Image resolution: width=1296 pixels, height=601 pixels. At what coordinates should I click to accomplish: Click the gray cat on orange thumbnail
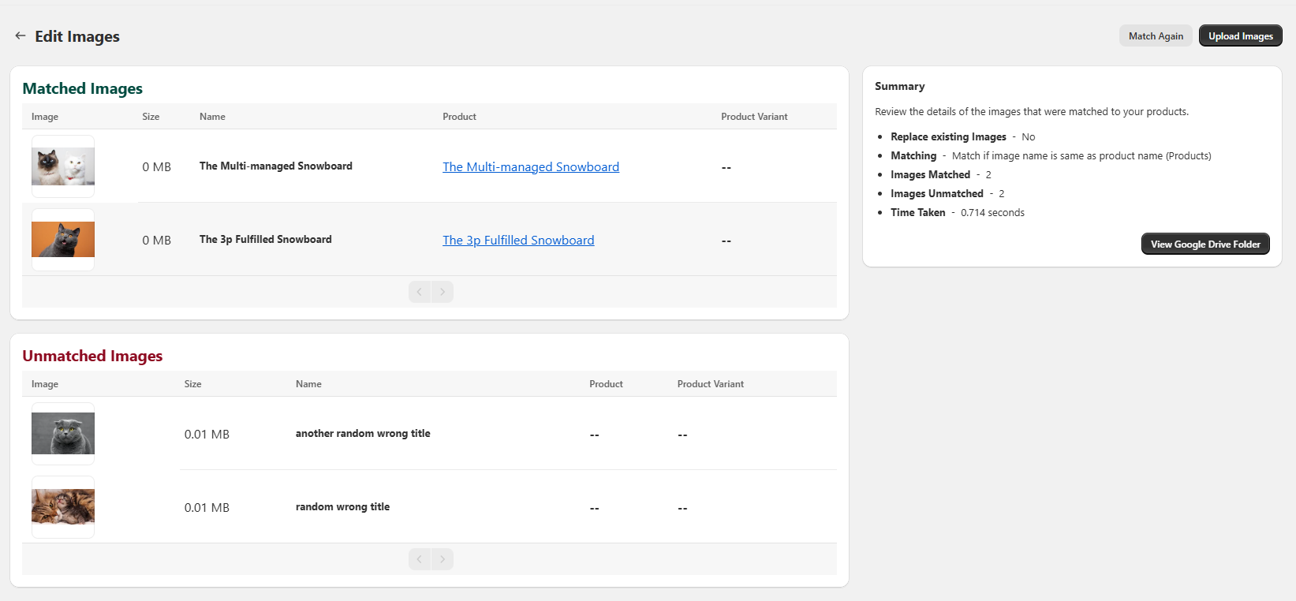click(x=63, y=240)
